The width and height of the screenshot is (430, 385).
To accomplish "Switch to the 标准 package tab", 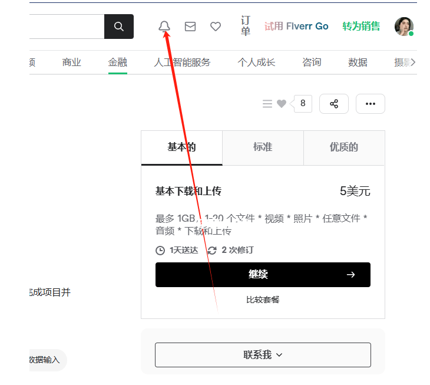I will [263, 148].
